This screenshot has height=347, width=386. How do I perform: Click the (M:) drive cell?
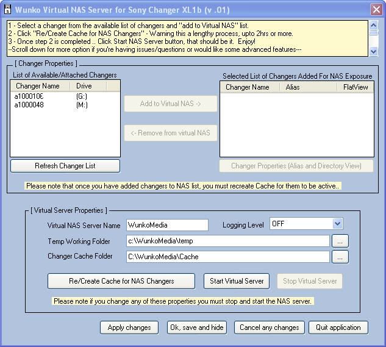82,105
